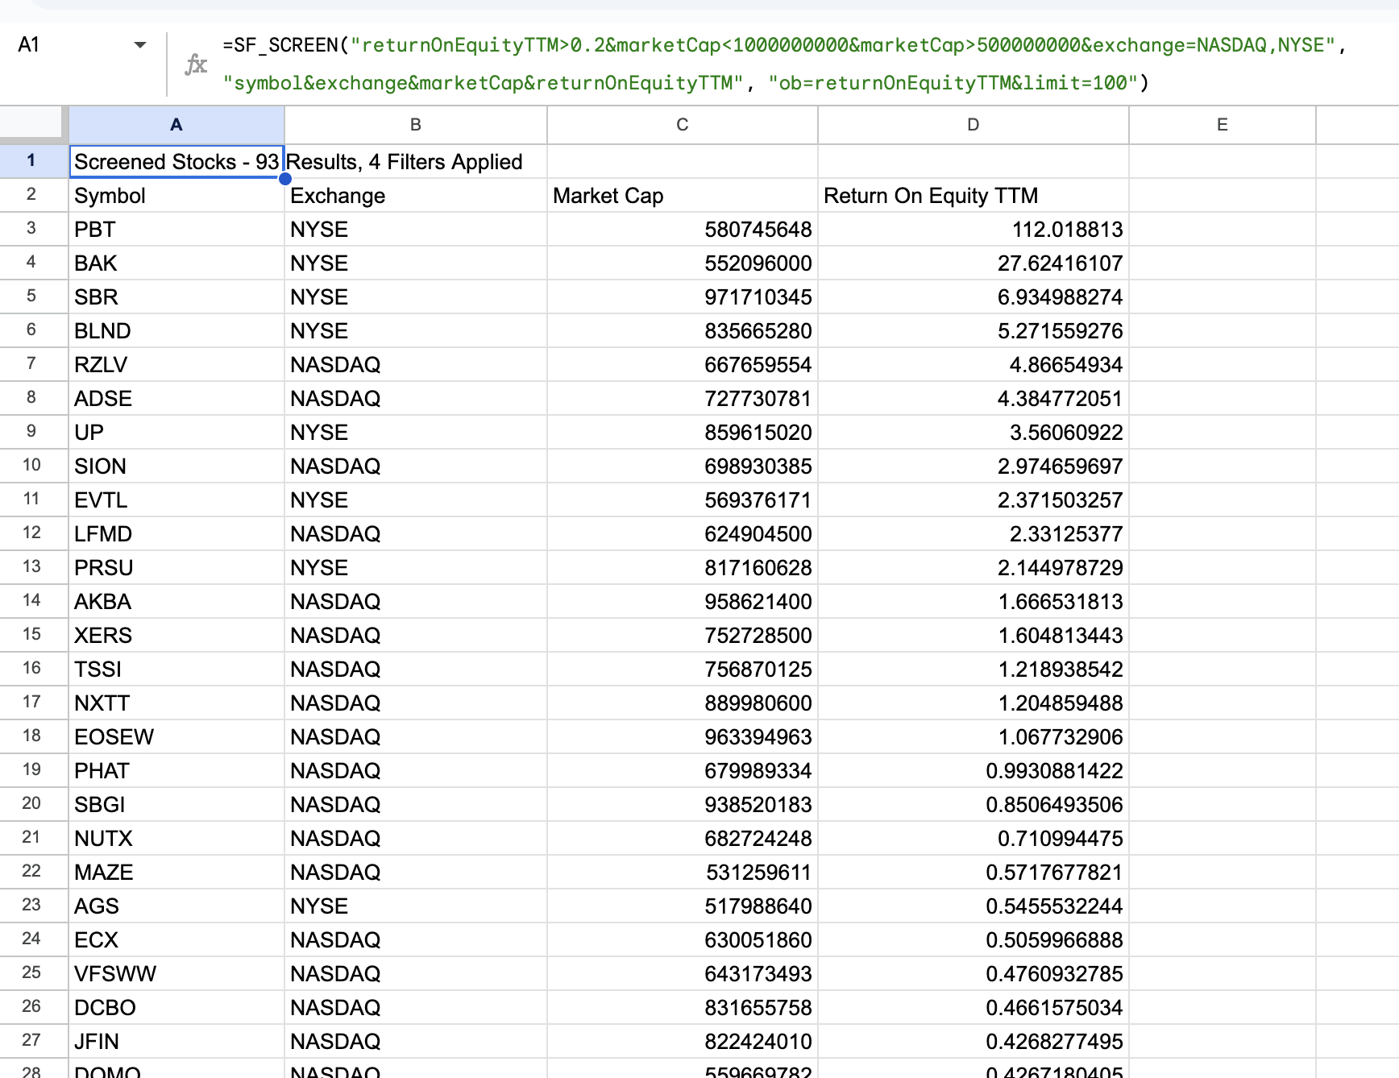The width and height of the screenshot is (1399, 1078).
Task: Click the AKBA symbol cell
Action: coord(176,602)
